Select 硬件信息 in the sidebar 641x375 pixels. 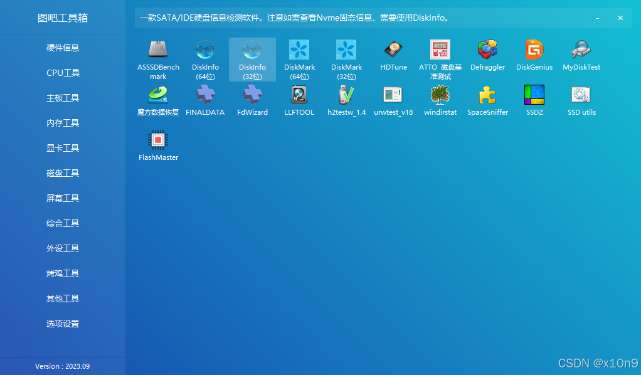[63, 48]
